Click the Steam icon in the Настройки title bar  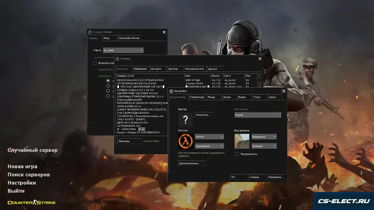click(x=171, y=91)
